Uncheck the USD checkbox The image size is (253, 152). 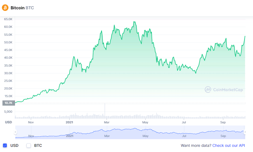tap(5, 145)
